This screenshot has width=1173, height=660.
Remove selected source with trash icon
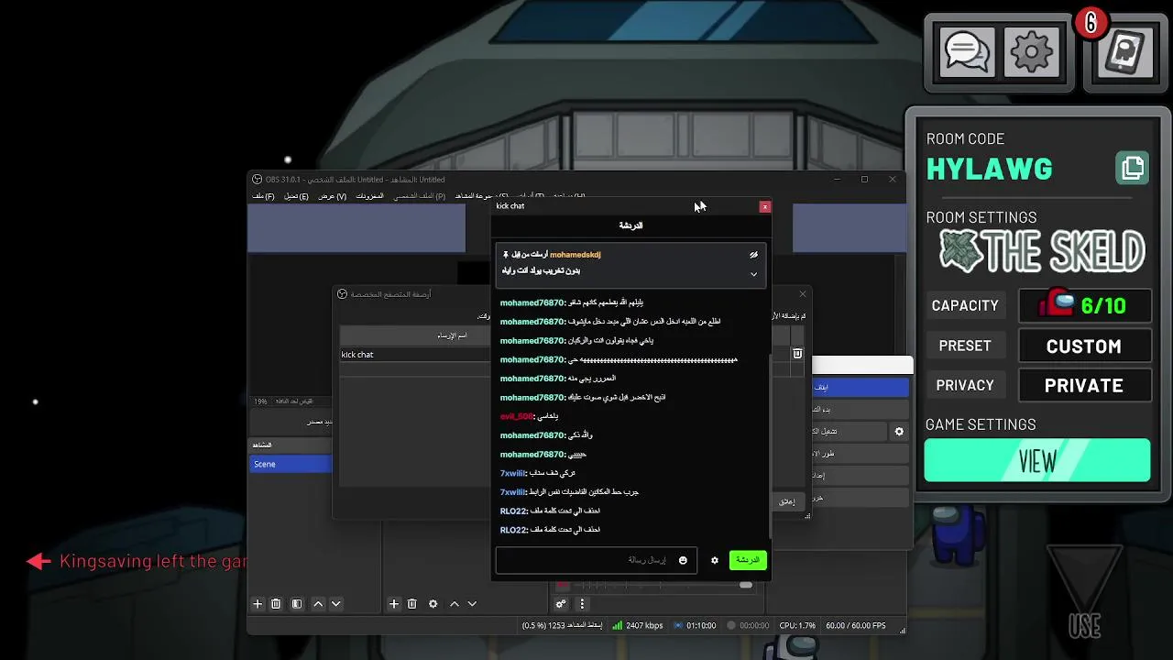click(412, 604)
